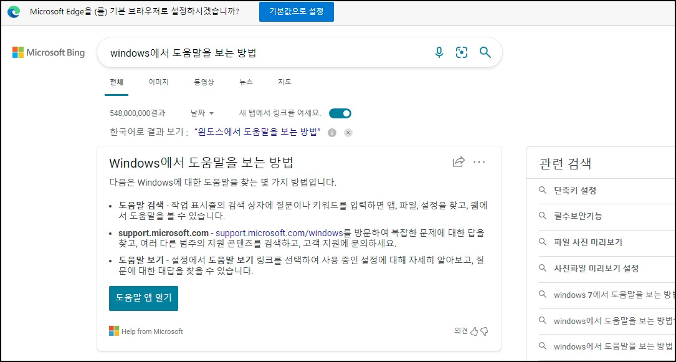676x362 pixels.
Task: Switch to the 동영상 tab
Action: [204, 82]
